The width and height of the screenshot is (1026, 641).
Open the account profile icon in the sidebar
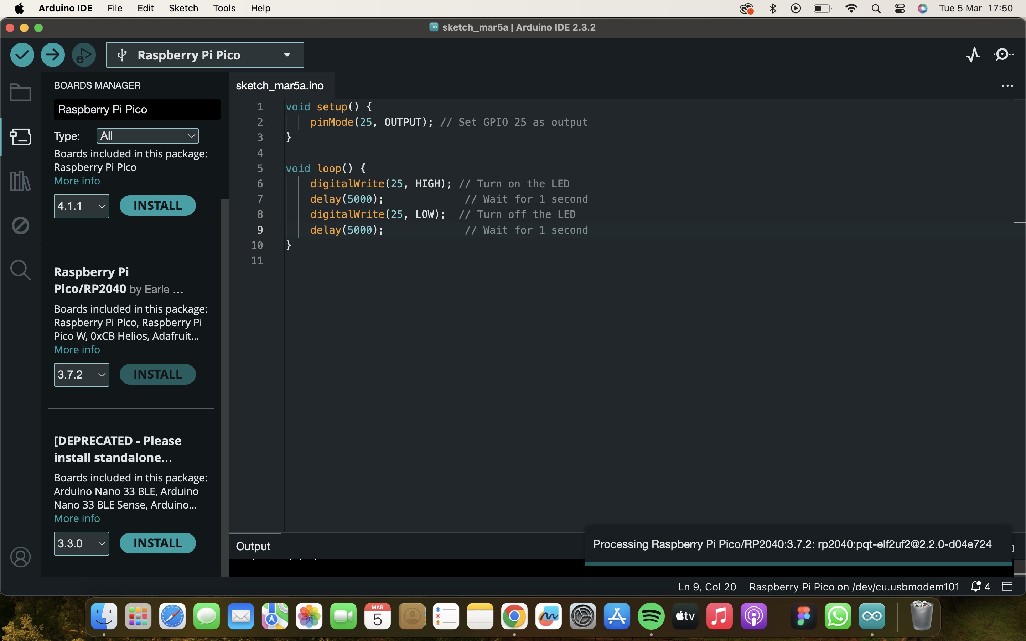[x=20, y=557]
